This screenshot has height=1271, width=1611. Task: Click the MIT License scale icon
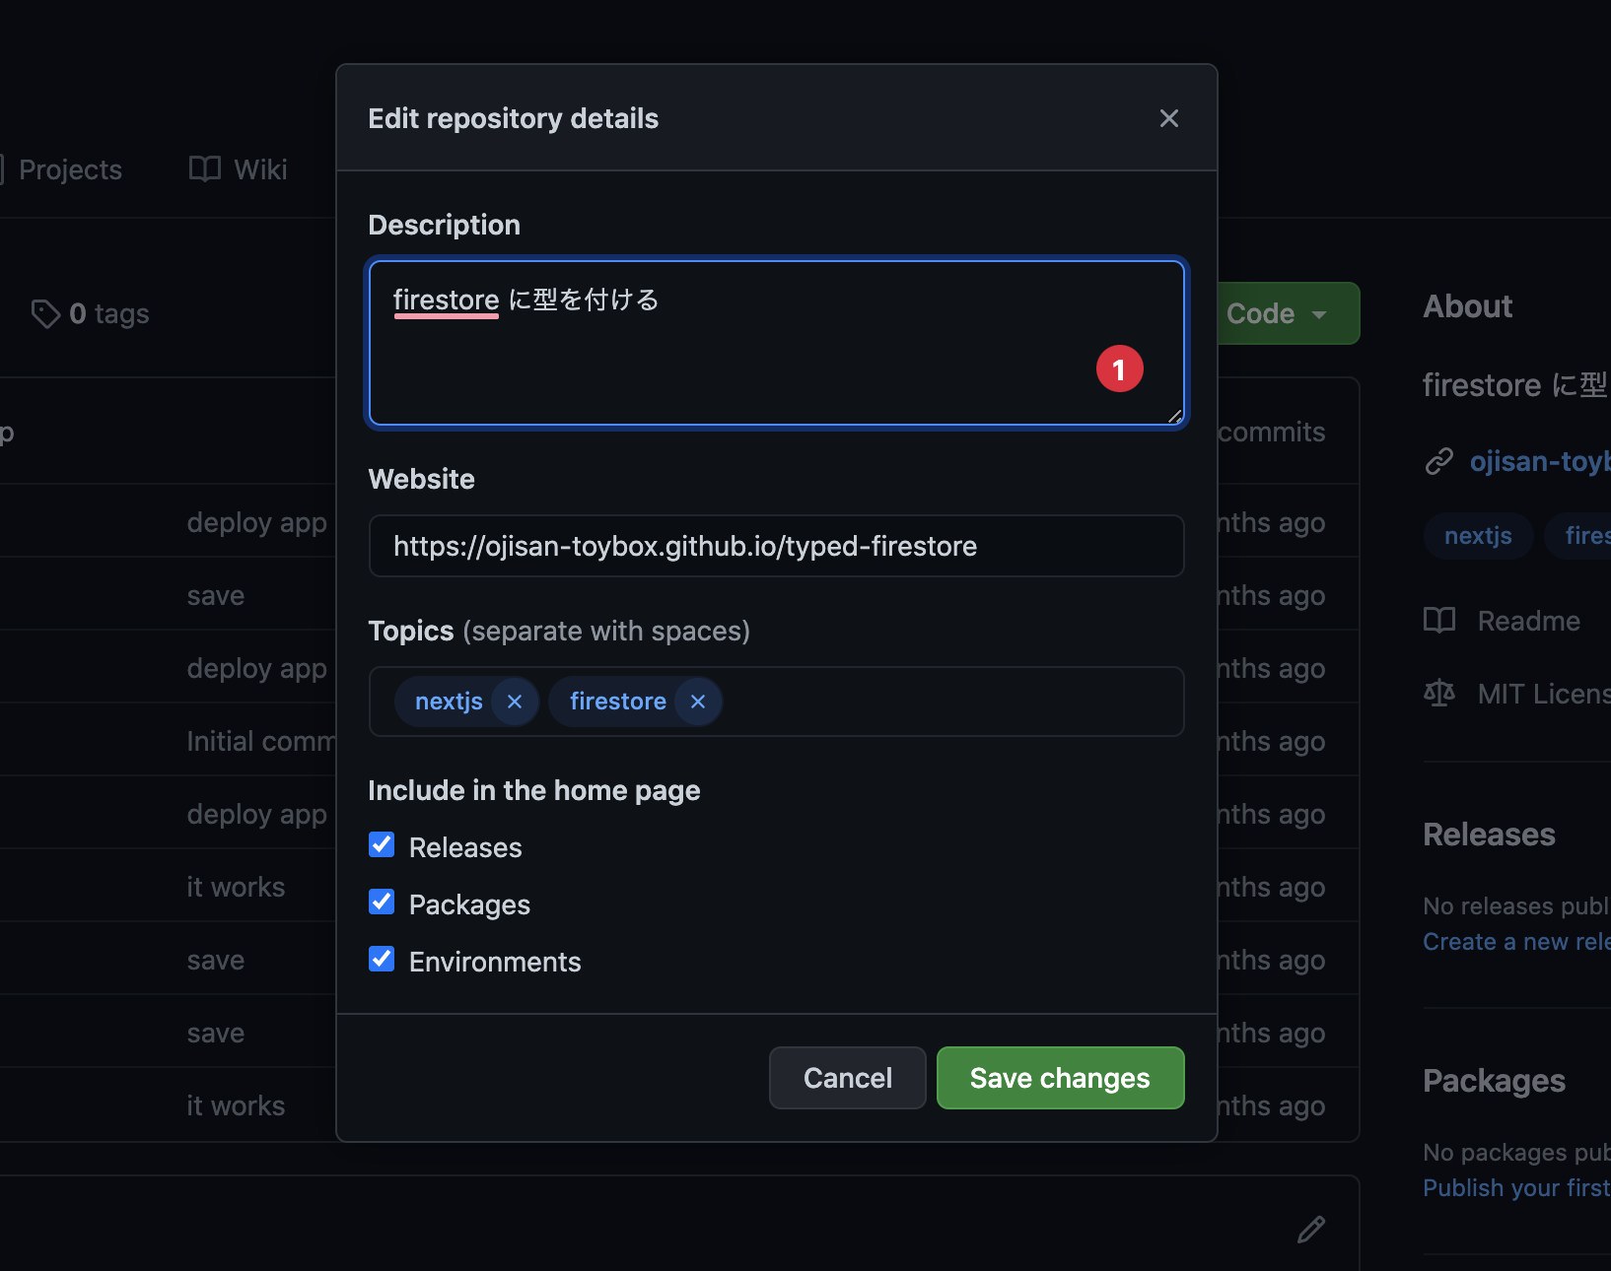tap(1439, 694)
